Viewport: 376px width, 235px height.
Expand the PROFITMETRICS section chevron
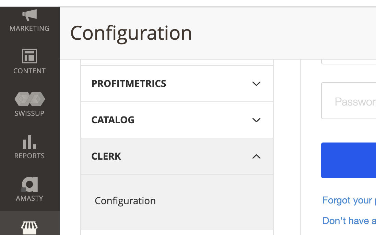[256, 84]
